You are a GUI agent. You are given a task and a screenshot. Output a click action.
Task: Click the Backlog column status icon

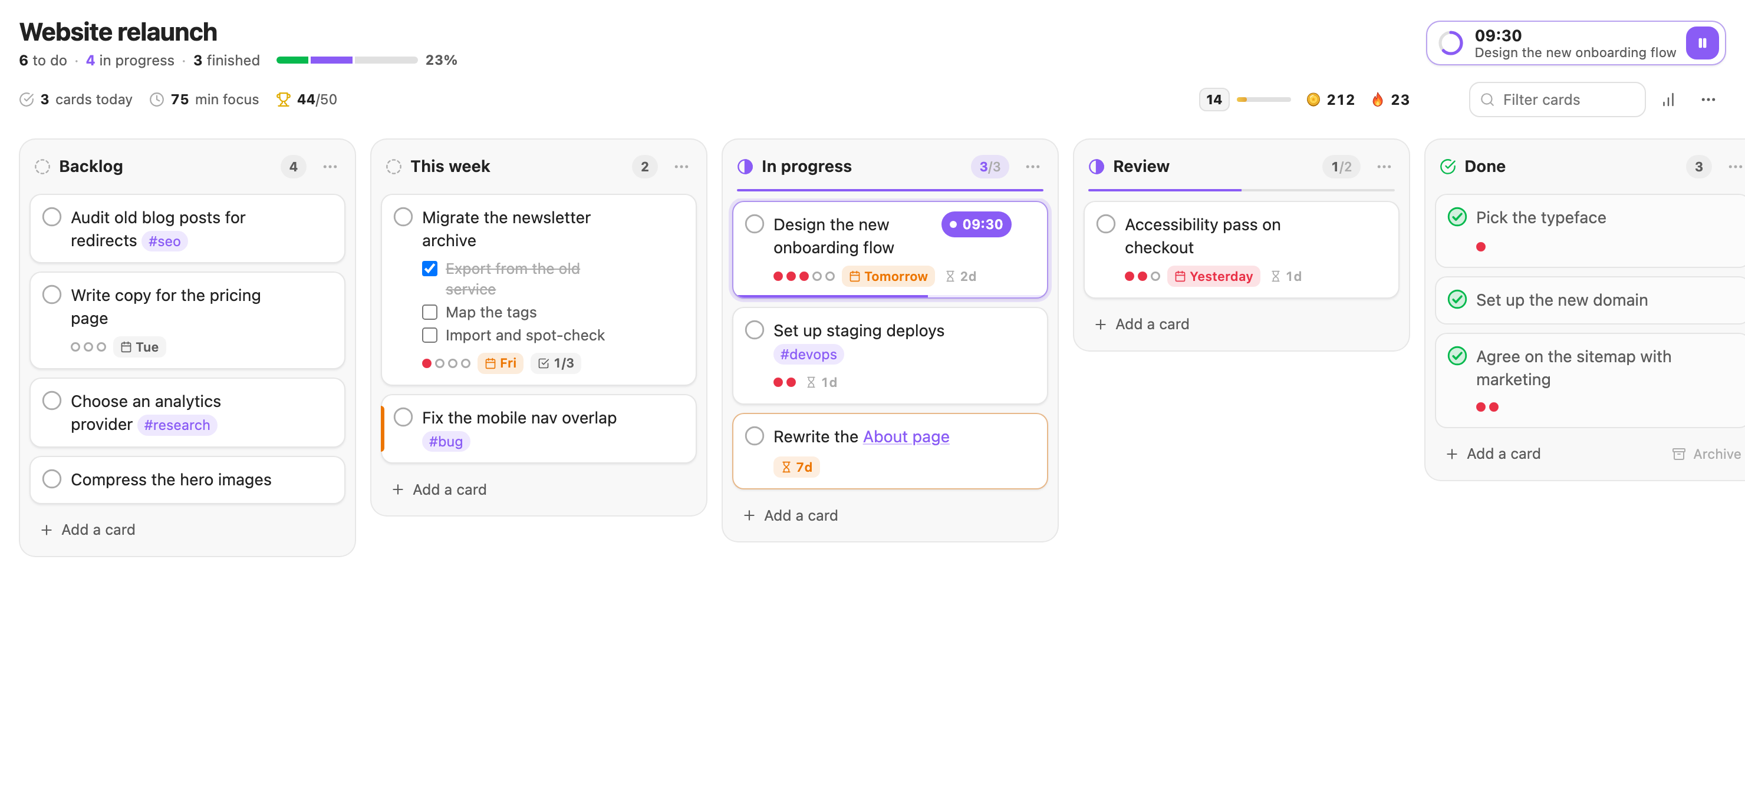click(x=42, y=167)
